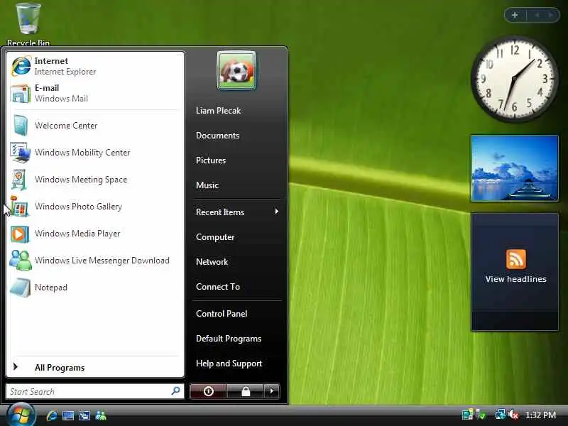
Task: Open Windows Mobility Center icon
Action: (x=21, y=153)
